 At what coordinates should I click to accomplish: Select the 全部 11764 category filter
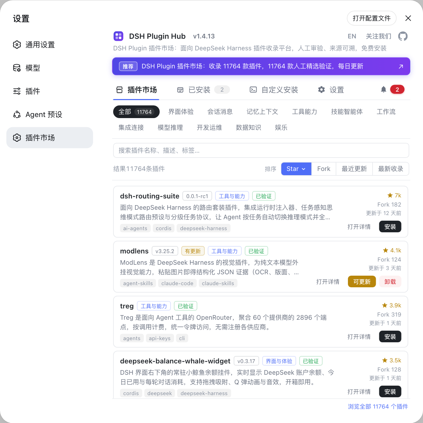[x=136, y=112]
